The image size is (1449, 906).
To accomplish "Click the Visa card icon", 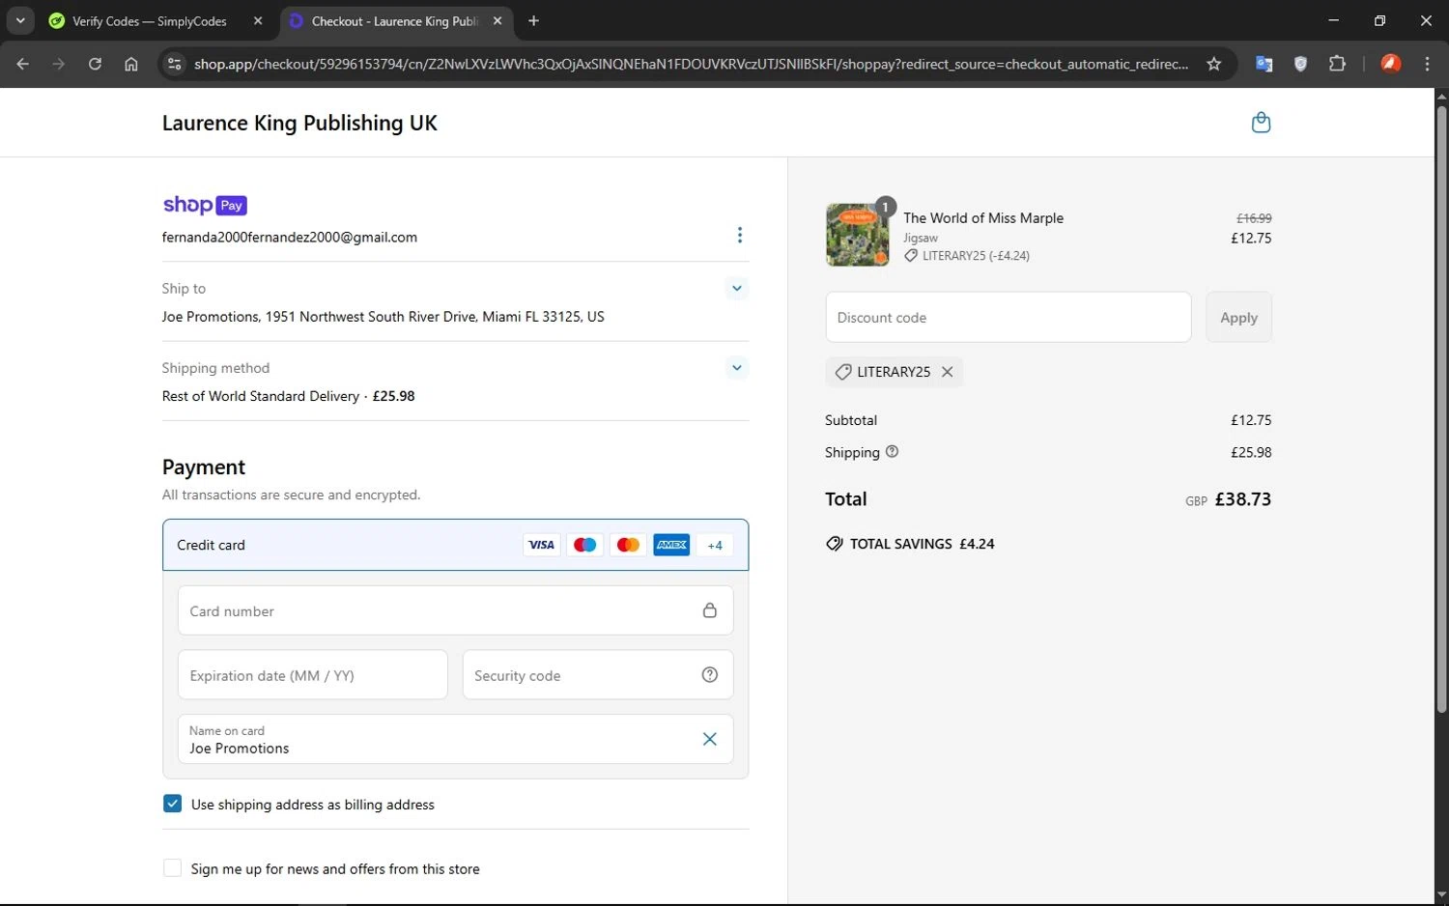I will click(541, 545).
